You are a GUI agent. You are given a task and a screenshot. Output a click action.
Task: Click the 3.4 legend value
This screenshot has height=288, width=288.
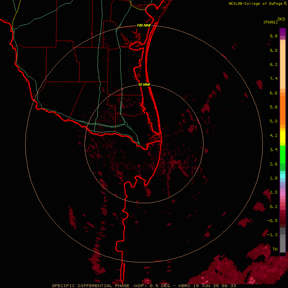click(x=274, y=150)
